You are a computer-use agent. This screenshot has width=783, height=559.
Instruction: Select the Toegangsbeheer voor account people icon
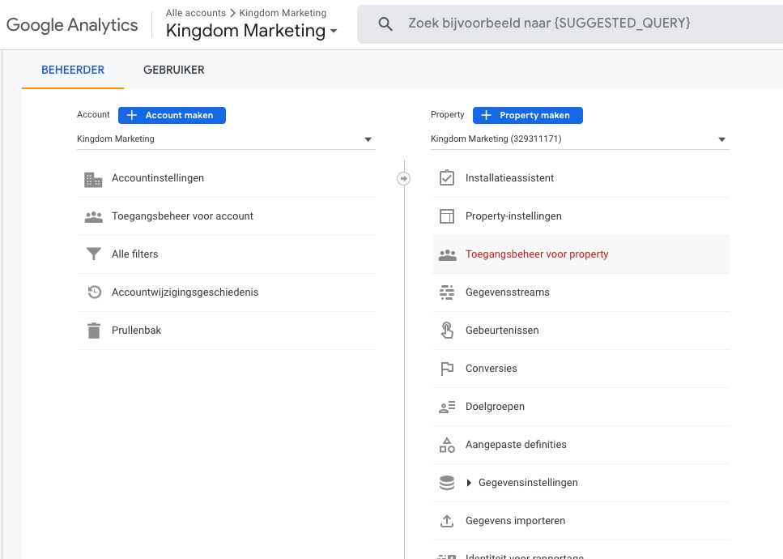[x=93, y=215]
